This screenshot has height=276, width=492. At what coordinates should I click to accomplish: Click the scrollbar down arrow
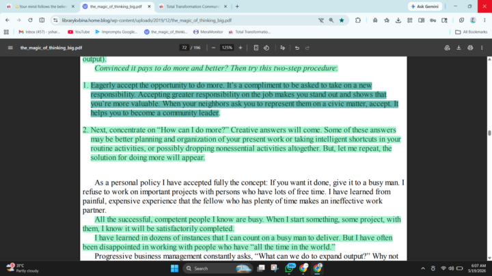click(x=489, y=258)
